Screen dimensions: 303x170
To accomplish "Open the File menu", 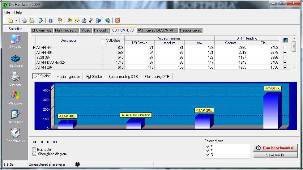I will click(7, 12).
